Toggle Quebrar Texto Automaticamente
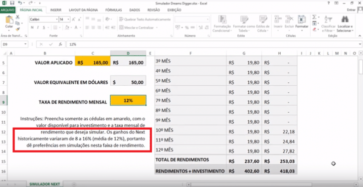The height and width of the screenshot is (187, 363). pos(145,19)
